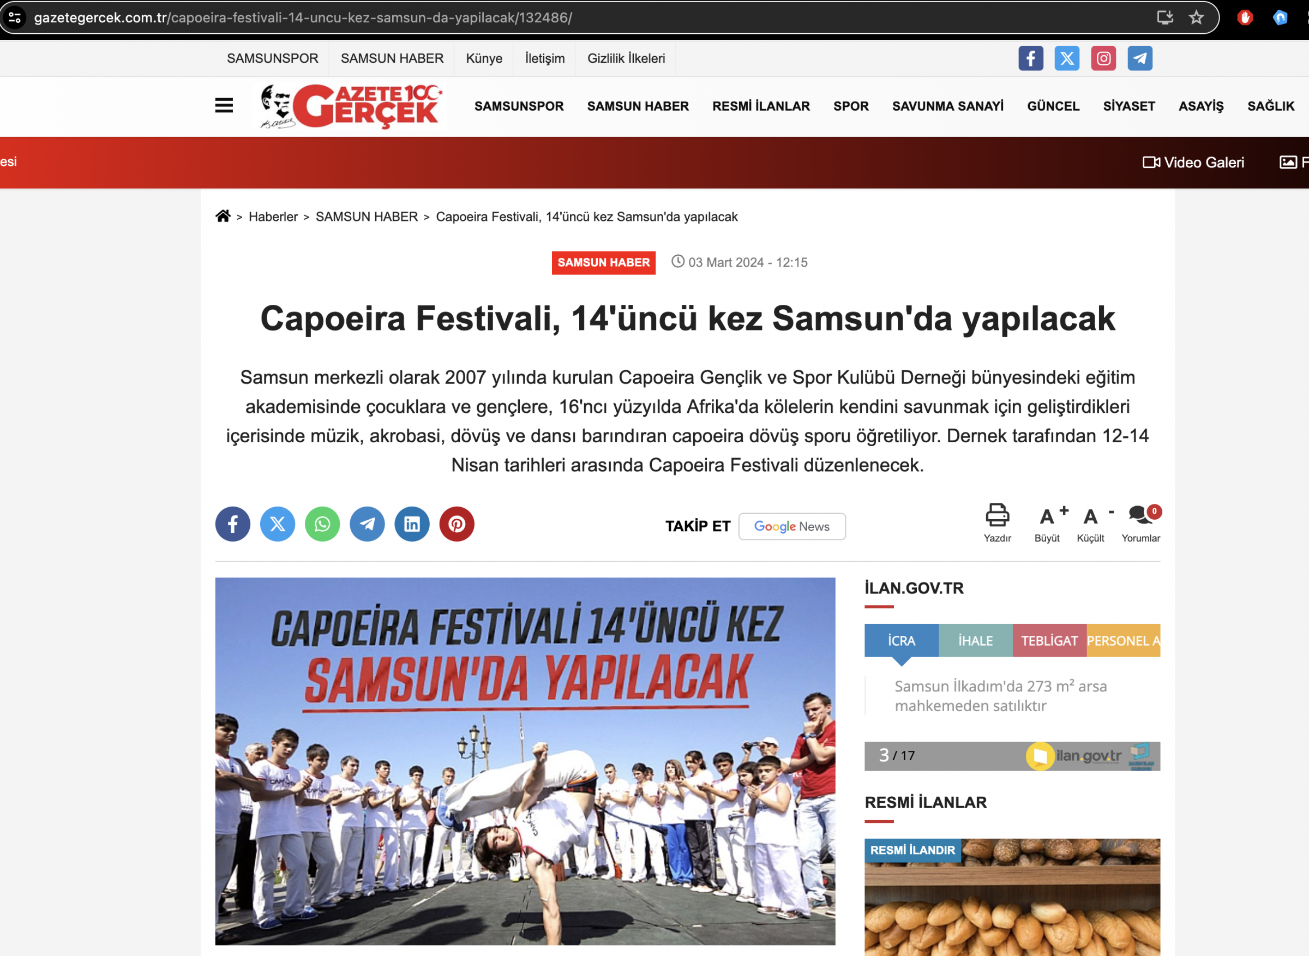
Task: Share article via WhatsApp icon
Action: coord(322,524)
